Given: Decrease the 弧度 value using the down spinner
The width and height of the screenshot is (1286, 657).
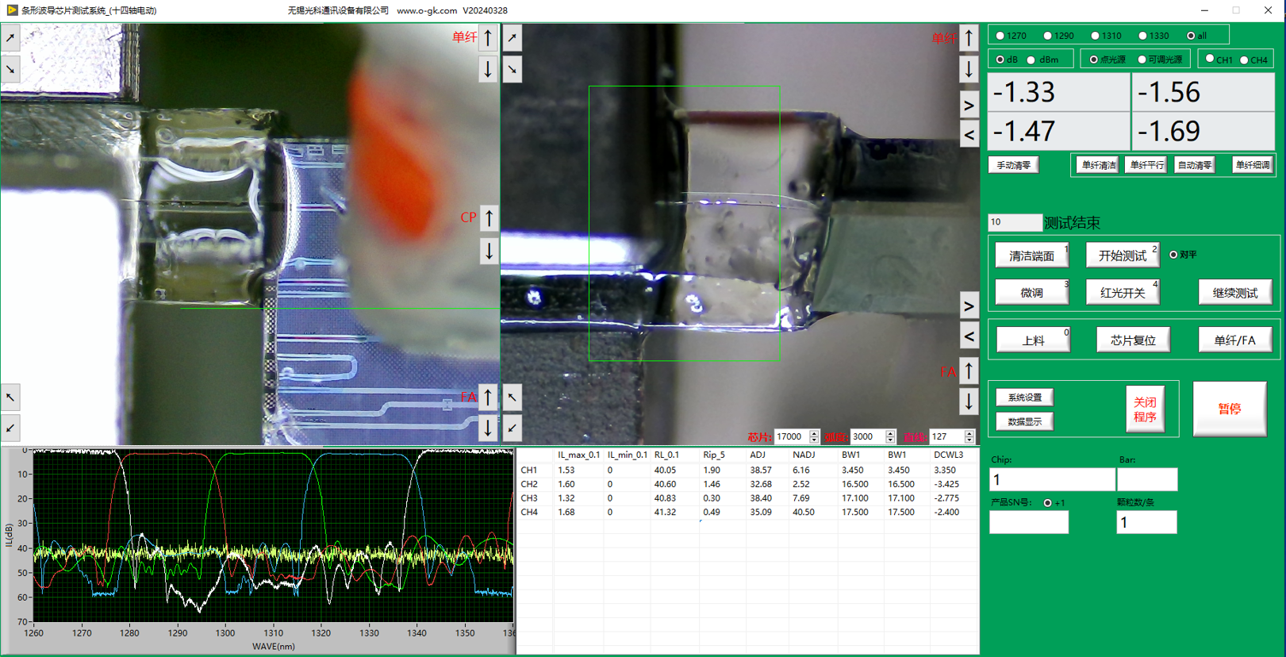Looking at the screenshot, I should (x=890, y=440).
